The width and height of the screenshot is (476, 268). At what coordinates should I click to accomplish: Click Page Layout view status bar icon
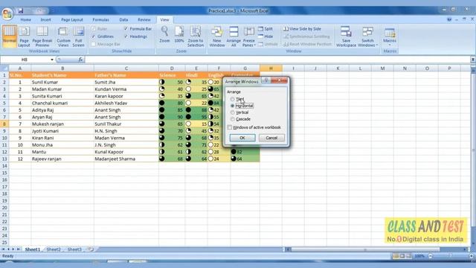(x=402, y=256)
